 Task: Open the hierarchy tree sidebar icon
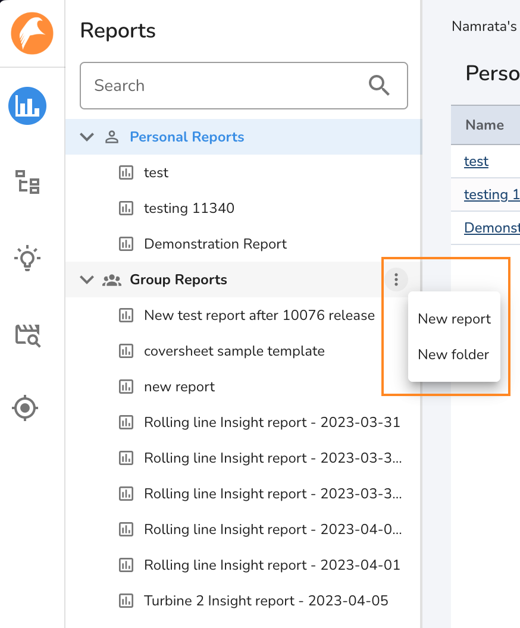coord(27,182)
